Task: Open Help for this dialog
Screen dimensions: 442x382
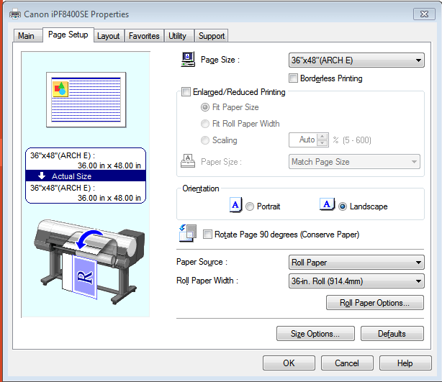Action: tap(405, 363)
